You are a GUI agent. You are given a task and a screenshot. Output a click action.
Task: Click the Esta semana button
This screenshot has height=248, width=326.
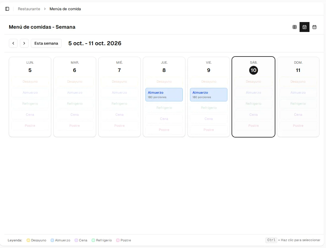[46, 43]
